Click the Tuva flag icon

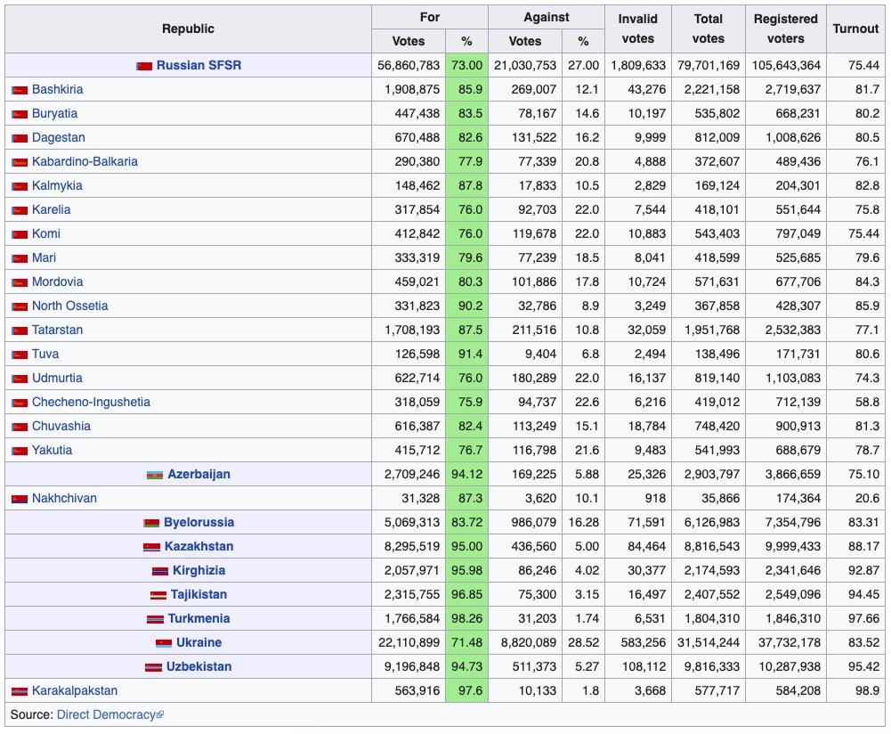click(x=20, y=355)
